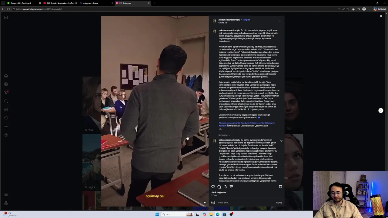Switch to the instagram - Arama tab

(96, 3)
